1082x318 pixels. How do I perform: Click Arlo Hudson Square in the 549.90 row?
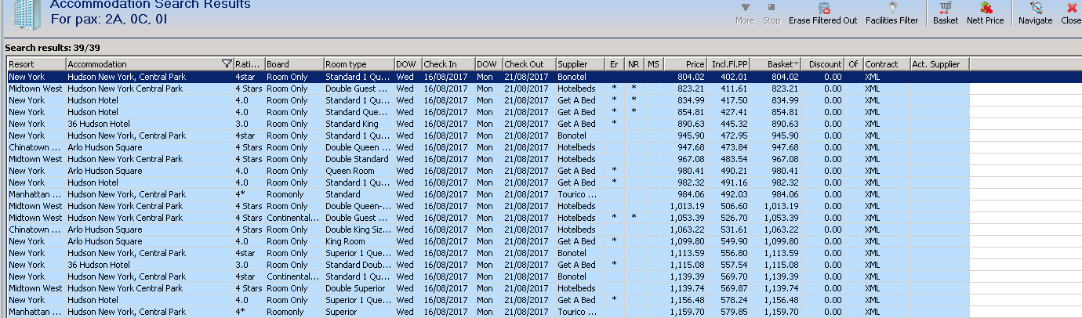coord(105,241)
